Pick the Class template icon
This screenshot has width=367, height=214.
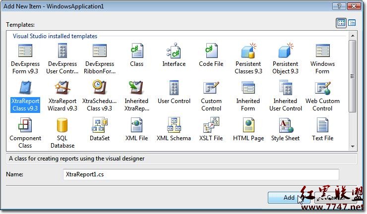pyautogui.click(x=137, y=51)
